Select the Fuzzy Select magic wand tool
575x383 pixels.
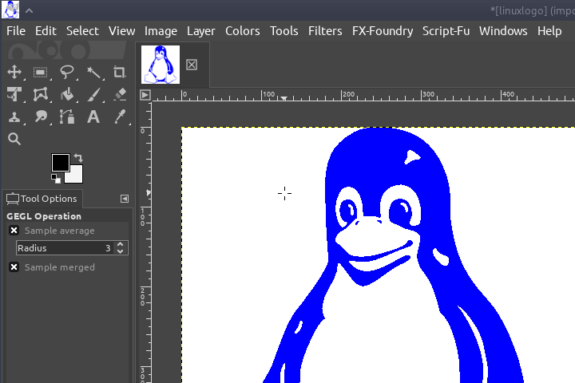tap(93, 72)
